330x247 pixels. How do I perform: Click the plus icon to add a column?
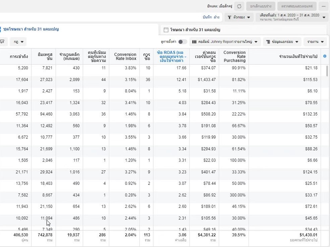(x=325, y=56)
